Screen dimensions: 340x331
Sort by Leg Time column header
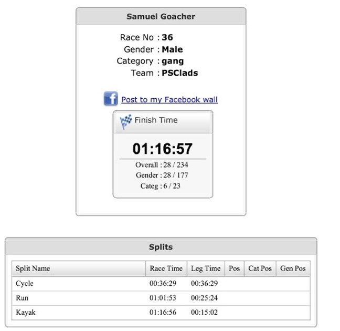[x=206, y=268]
